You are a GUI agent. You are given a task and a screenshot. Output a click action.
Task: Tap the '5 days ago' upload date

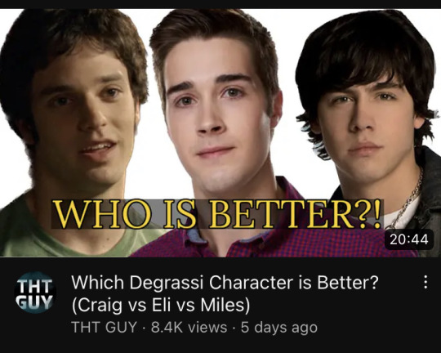point(279,328)
